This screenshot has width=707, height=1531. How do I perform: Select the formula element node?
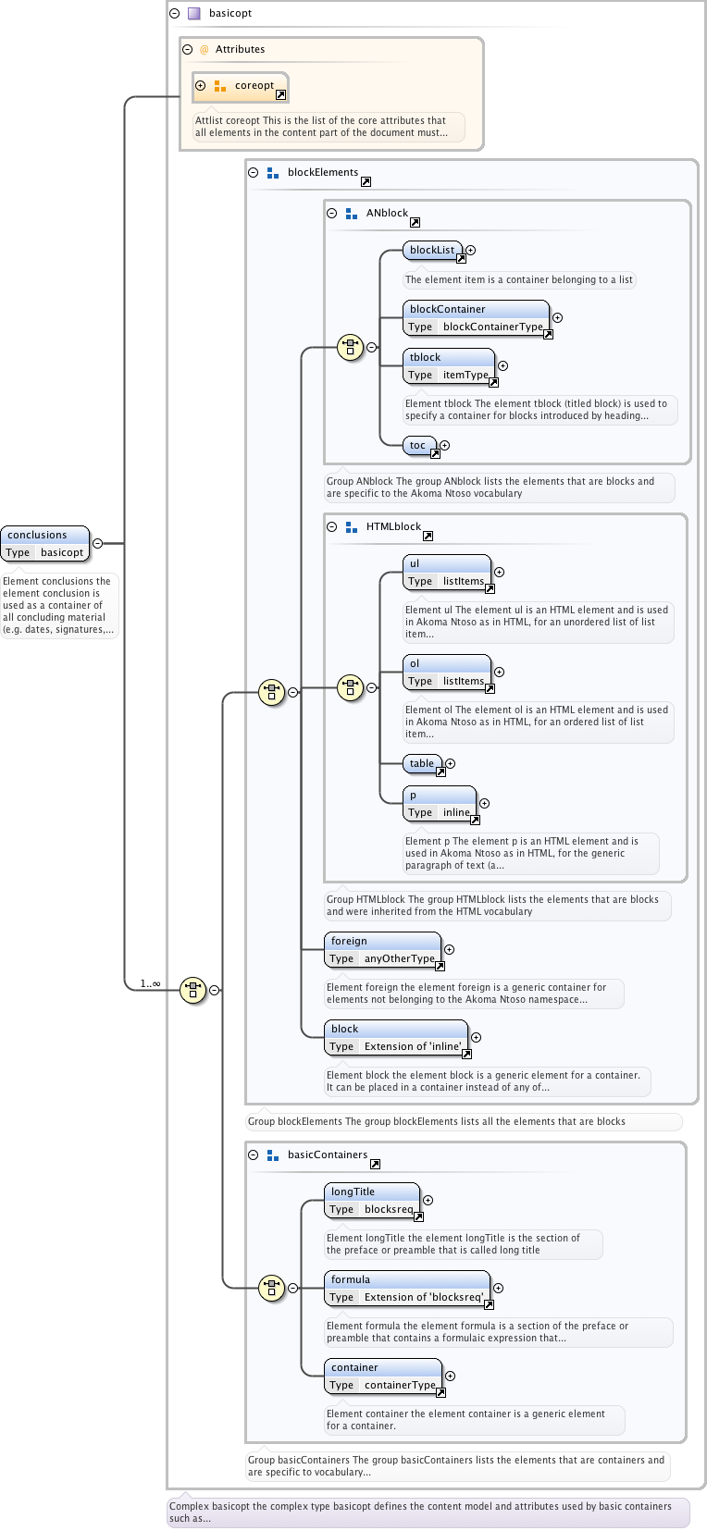coord(407,1288)
